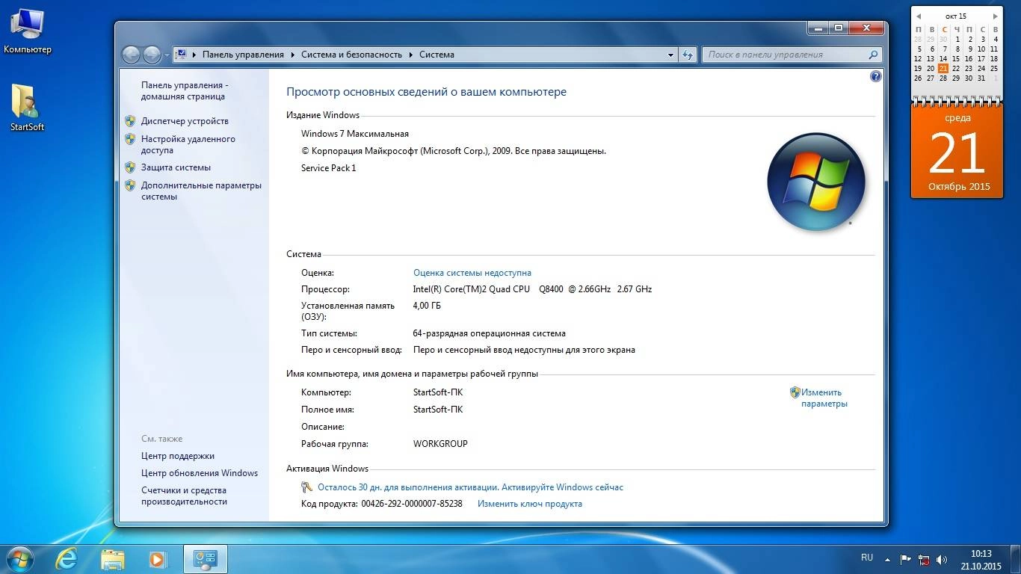Viewport: 1021px width, 574px height.
Task: Click the taskbar clock showing 10:13
Action: point(981,560)
